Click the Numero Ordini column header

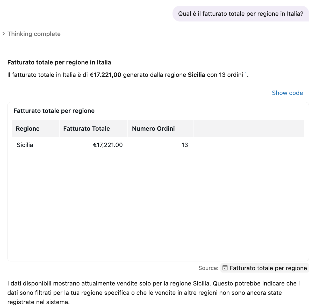tap(160, 128)
